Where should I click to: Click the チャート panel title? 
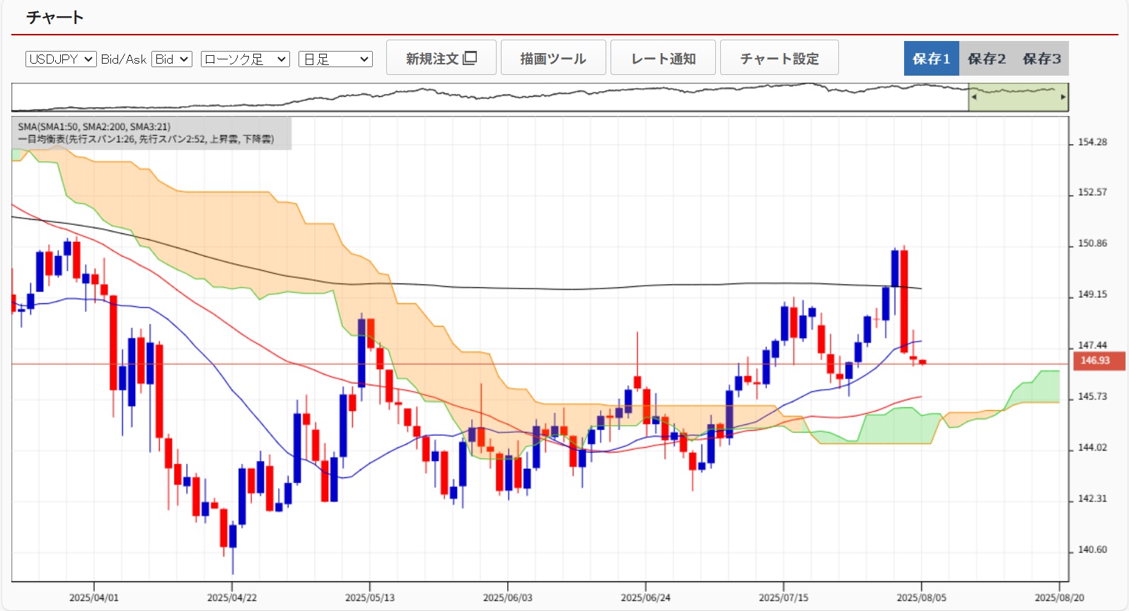[55, 17]
